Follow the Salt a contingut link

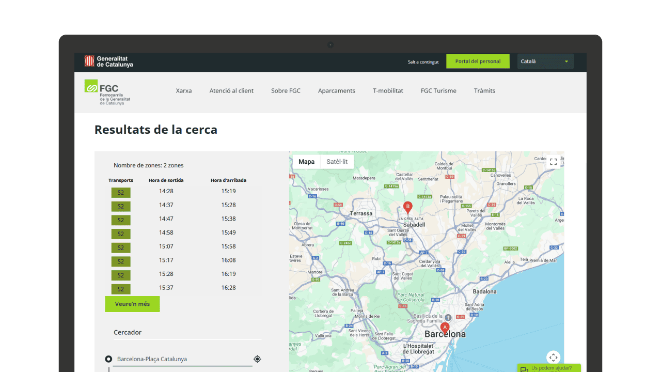(423, 62)
